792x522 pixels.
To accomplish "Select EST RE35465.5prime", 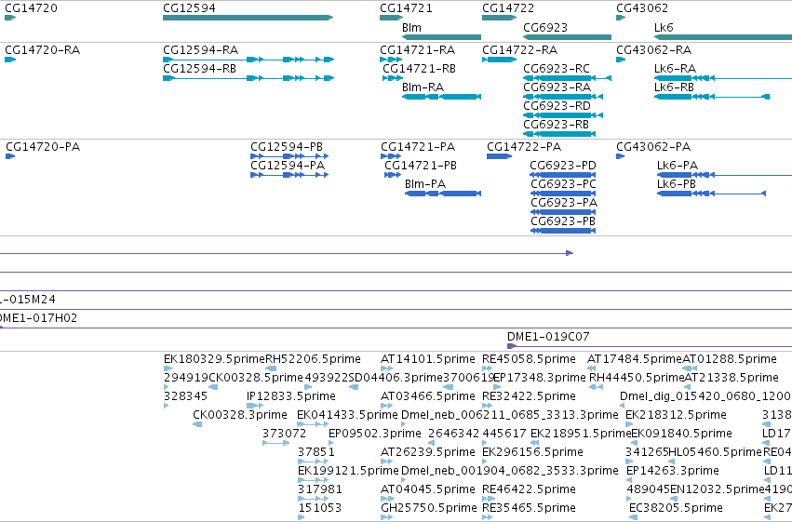I will pyautogui.click(x=487, y=517).
